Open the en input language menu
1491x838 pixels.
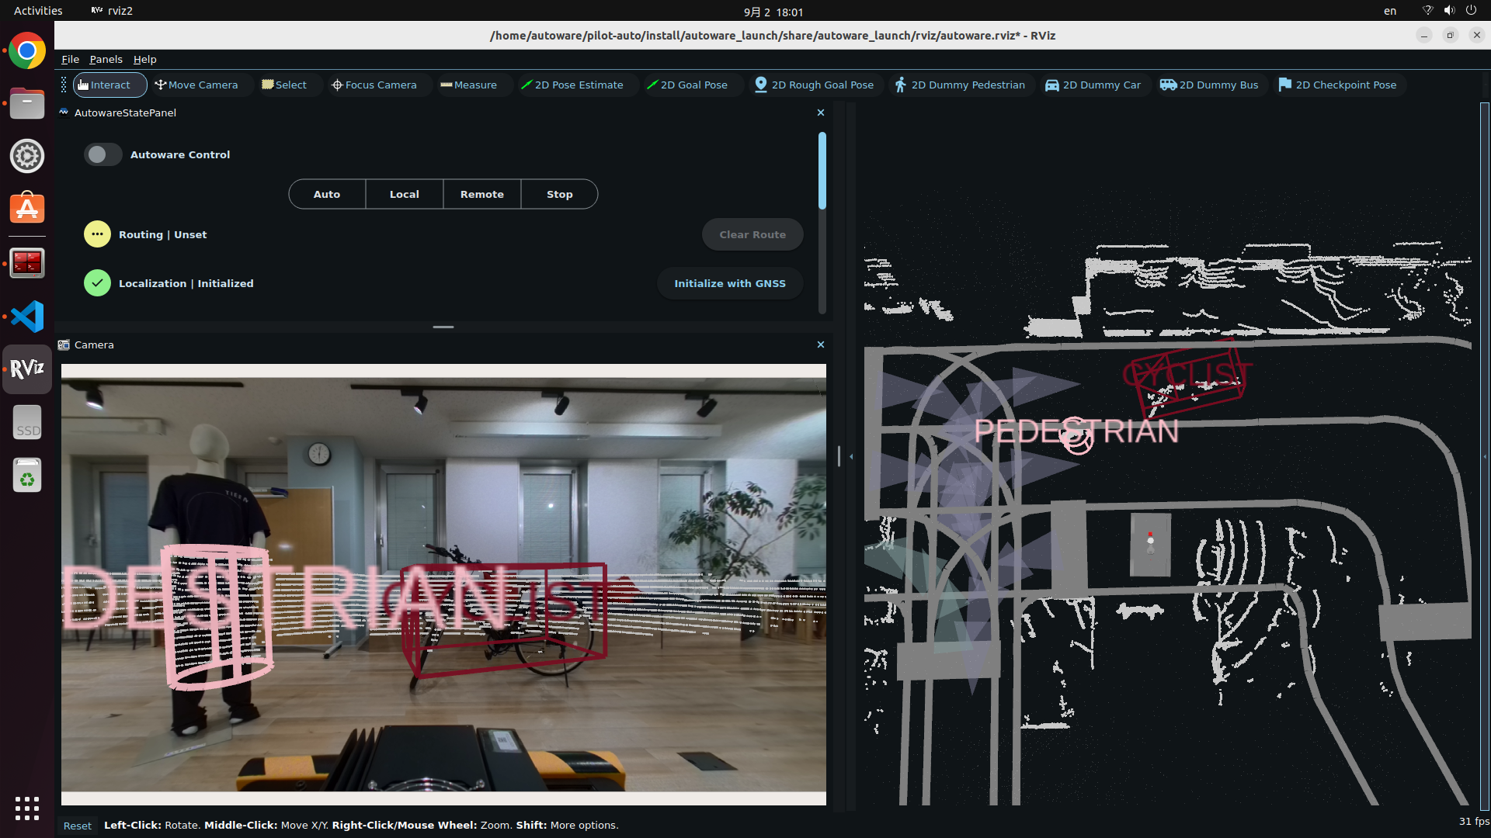(1390, 11)
